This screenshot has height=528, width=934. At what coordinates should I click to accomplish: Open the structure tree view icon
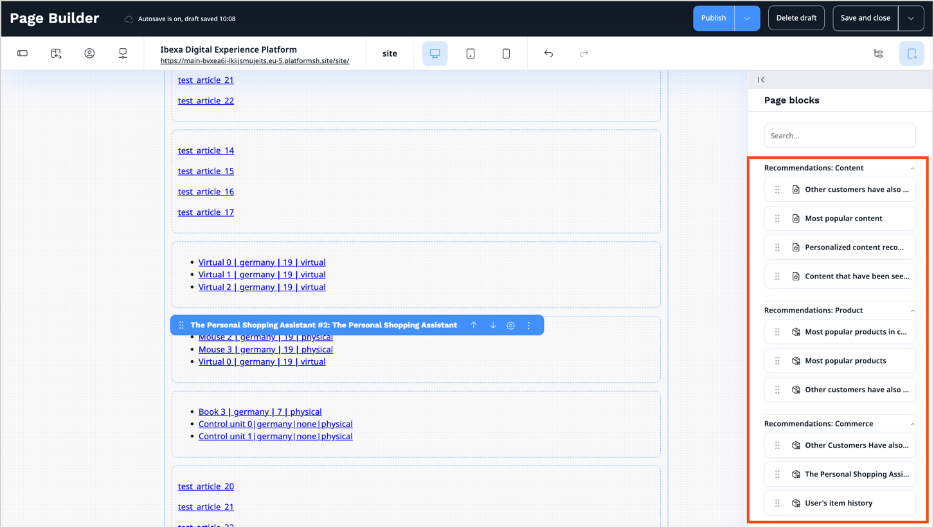pyautogui.click(x=878, y=54)
